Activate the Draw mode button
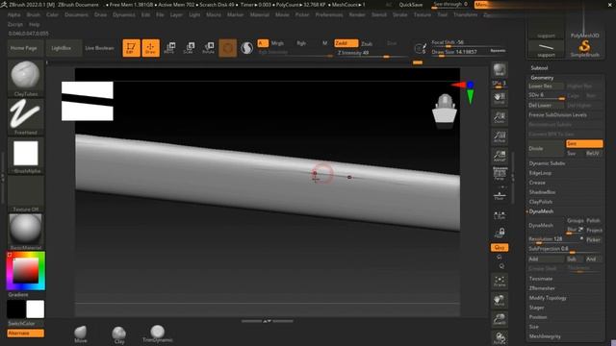Image resolution: width=616 pixels, height=346 pixels. click(x=151, y=48)
